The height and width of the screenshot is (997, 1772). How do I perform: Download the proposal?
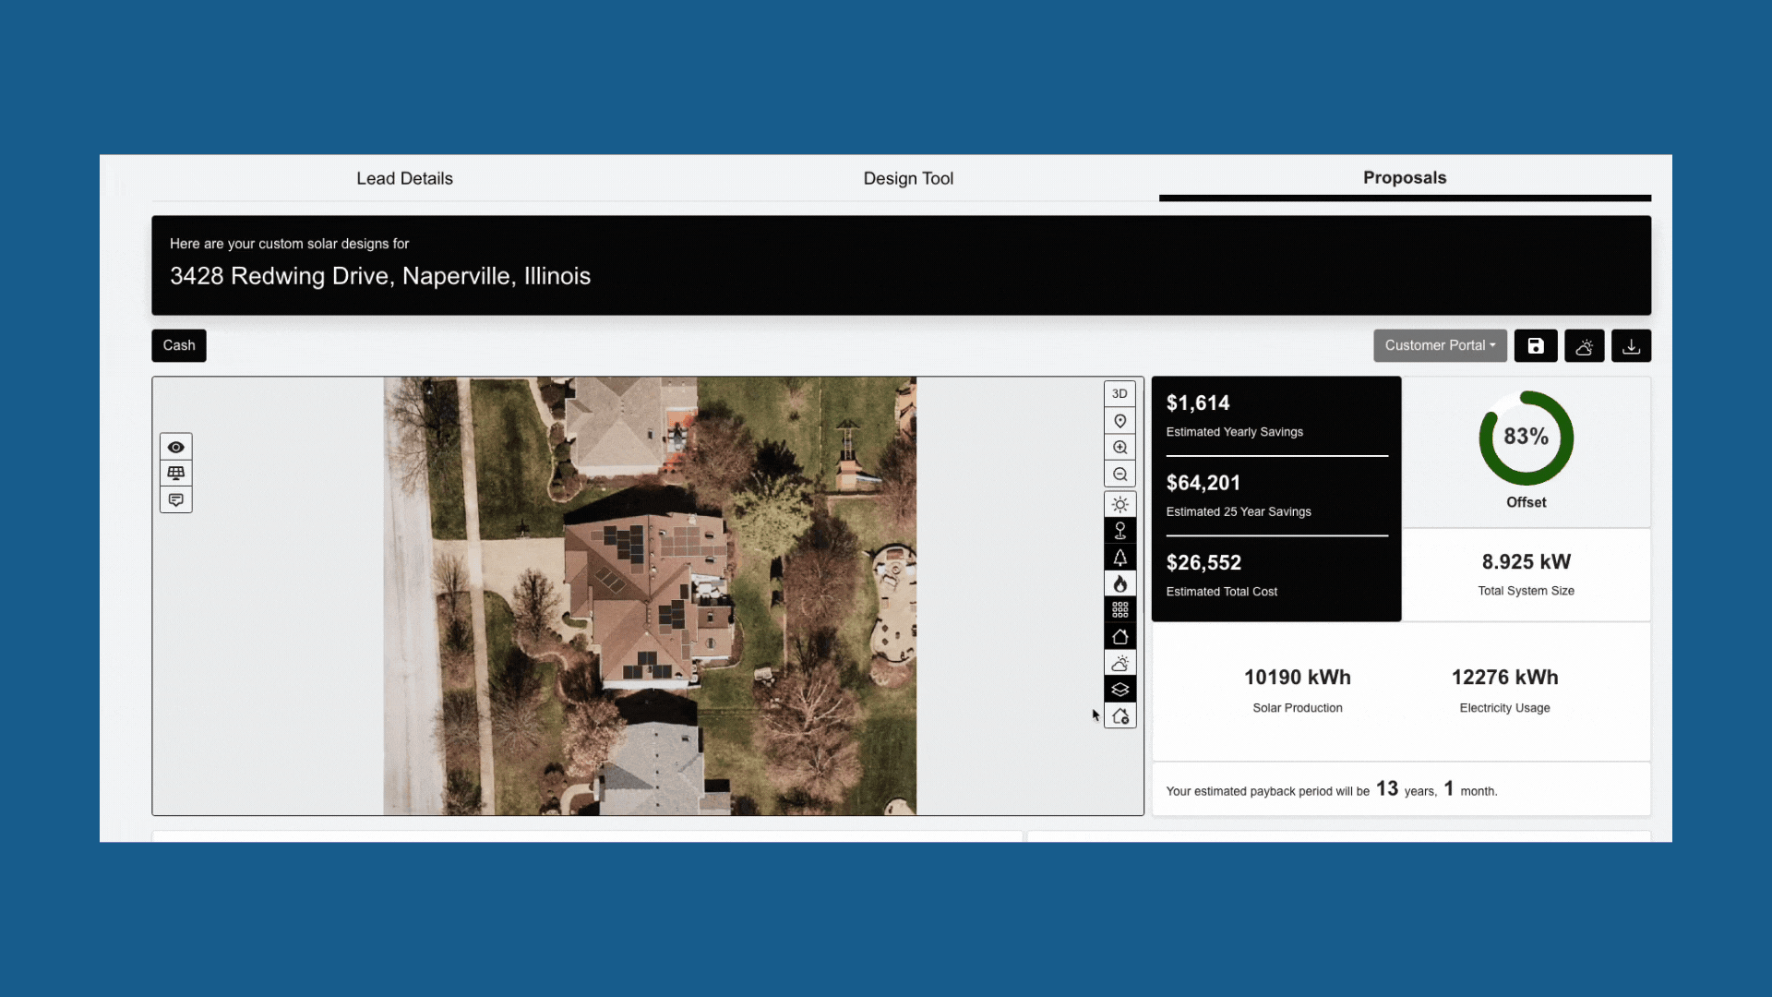(x=1632, y=346)
